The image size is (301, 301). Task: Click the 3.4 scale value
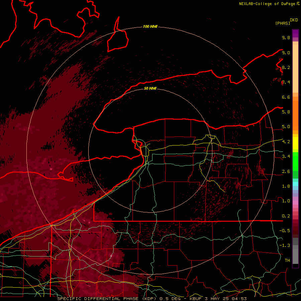point(286,157)
